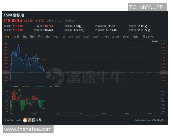Select the 4小时 interval tab

coord(126,37)
